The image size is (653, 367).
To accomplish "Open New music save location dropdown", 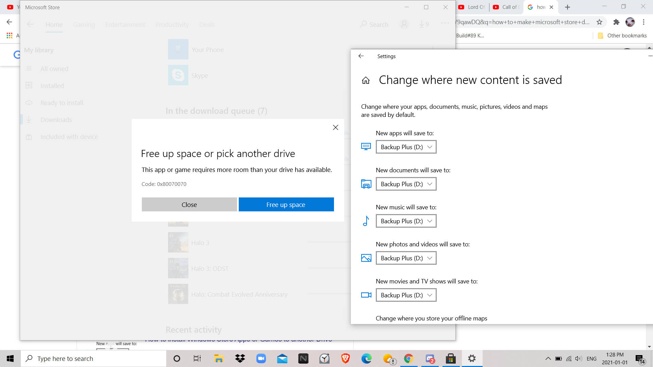I will [406, 221].
